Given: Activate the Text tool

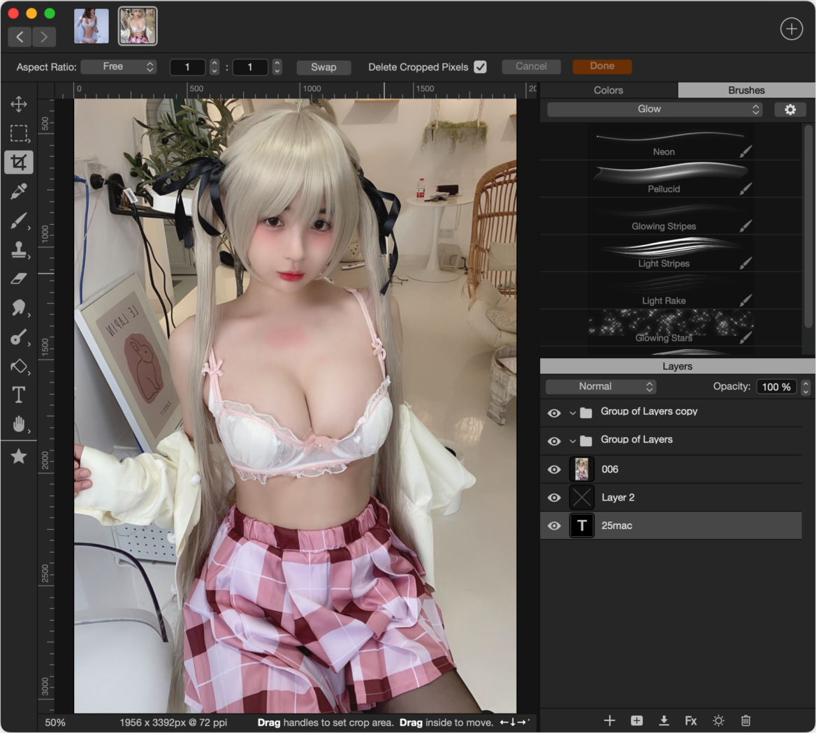Looking at the screenshot, I should tap(19, 395).
